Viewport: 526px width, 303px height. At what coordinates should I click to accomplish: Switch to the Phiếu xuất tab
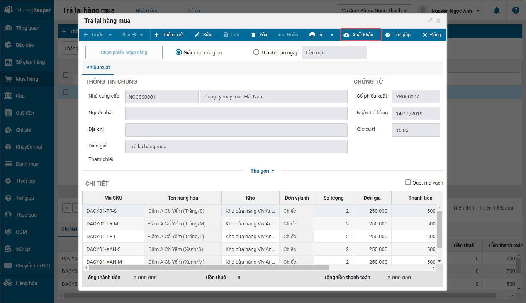pos(98,68)
